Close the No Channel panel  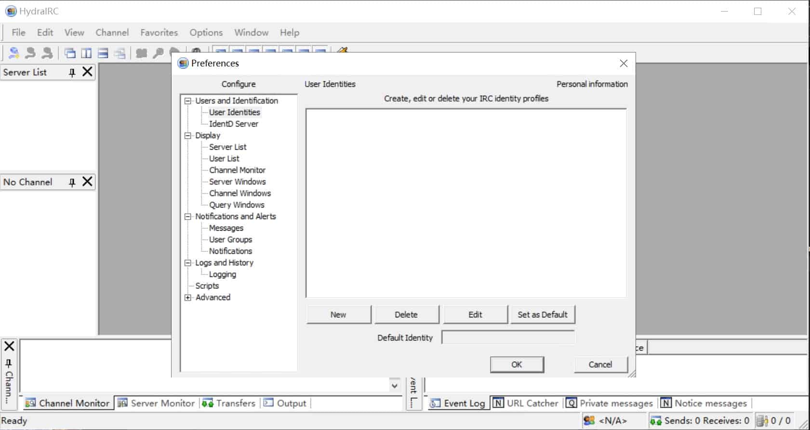point(87,182)
